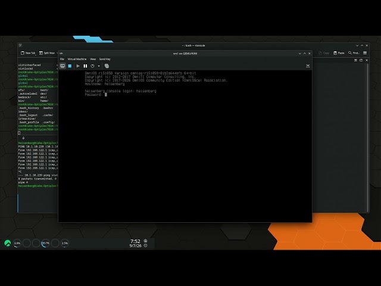Screen dimensions: 381x286
Task: Shut down the virtual machine
Action: (92, 66)
